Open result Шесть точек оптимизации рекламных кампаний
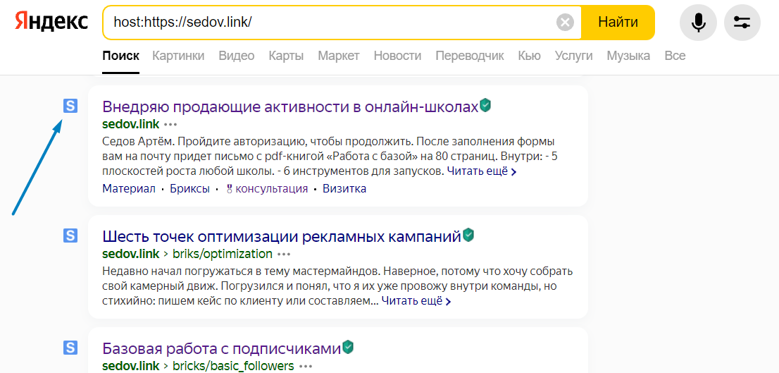Viewport: 779px width, 373px height. [x=282, y=236]
